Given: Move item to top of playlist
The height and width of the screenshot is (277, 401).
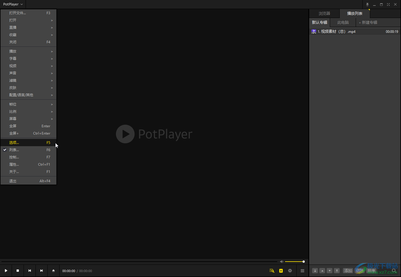Looking at the screenshot, I should [315, 271].
